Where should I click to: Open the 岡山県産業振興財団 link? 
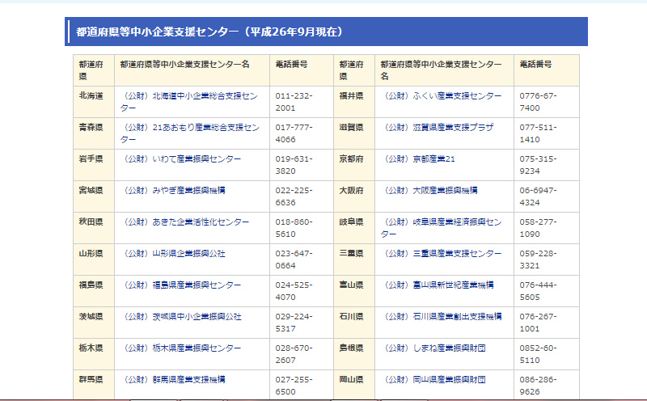click(433, 379)
